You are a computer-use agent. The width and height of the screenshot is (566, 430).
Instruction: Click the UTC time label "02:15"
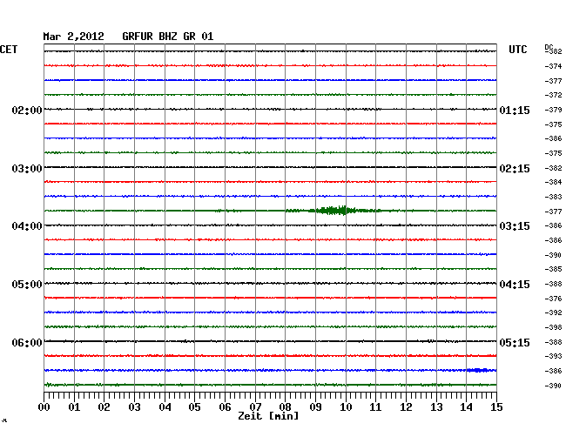tap(515, 169)
